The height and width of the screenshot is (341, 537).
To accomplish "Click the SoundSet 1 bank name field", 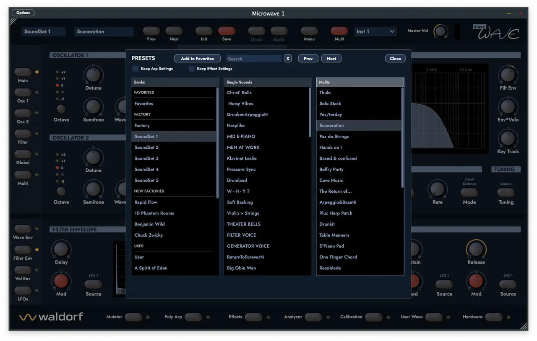I will (x=44, y=31).
